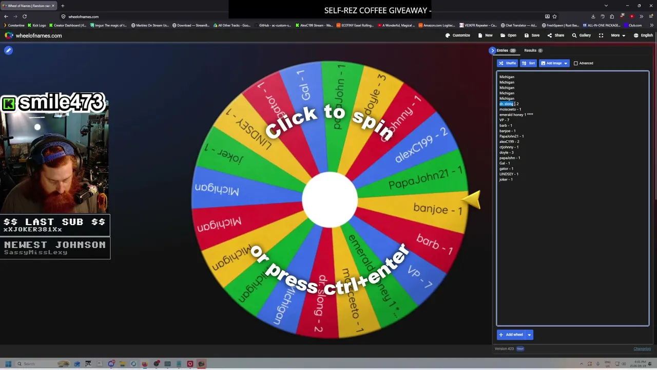657x370 pixels.
Task: Collapse the entries side panel arrow
Action: coord(492,50)
